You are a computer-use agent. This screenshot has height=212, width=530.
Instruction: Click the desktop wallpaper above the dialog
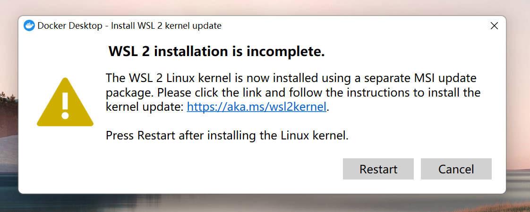[x=265, y=7]
